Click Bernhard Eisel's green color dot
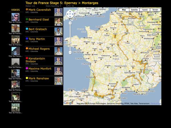The height and width of the screenshot is (128, 171). tap(27, 19)
